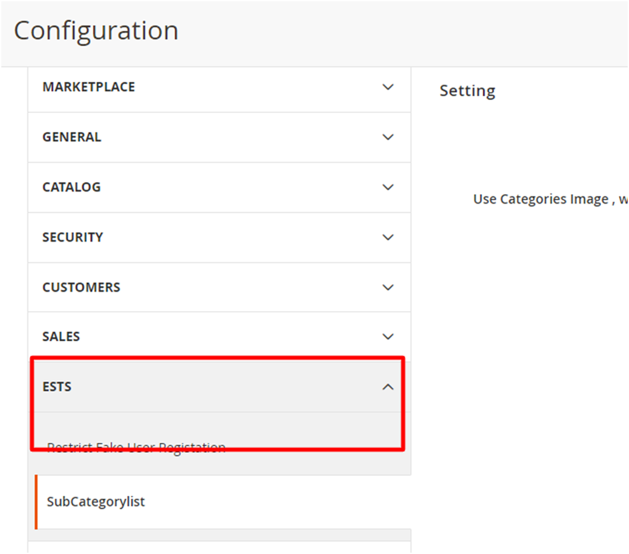Click the Setting group heading

click(467, 91)
